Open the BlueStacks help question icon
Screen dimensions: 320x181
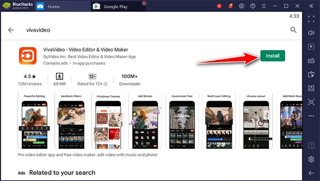(x=253, y=6)
